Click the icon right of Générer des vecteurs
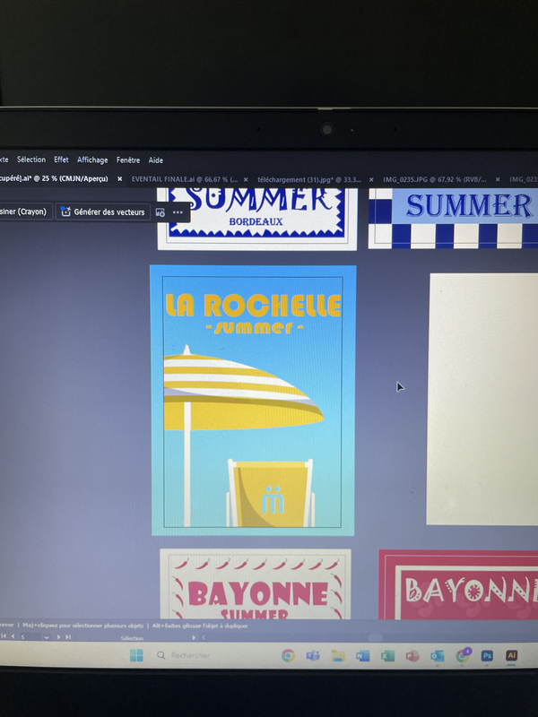Image resolution: width=538 pixels, height=717 pixels. pos(161,212)
